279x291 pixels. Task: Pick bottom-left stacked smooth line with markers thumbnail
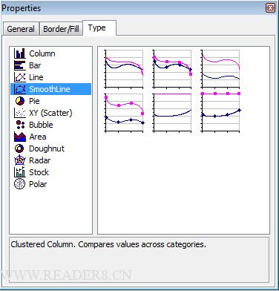[x=124, y=113]
